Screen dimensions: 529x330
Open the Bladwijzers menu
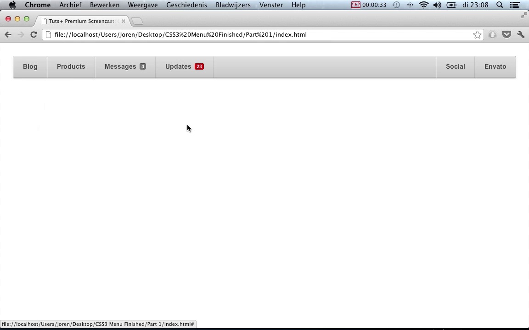[x=233, y=5]
